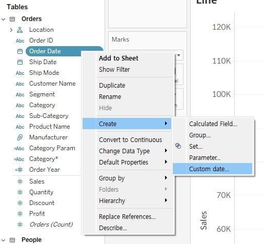Click the Set overlapping circles icon
The image size is (264, 244).
pyautogui.click(x=178, y=146)
